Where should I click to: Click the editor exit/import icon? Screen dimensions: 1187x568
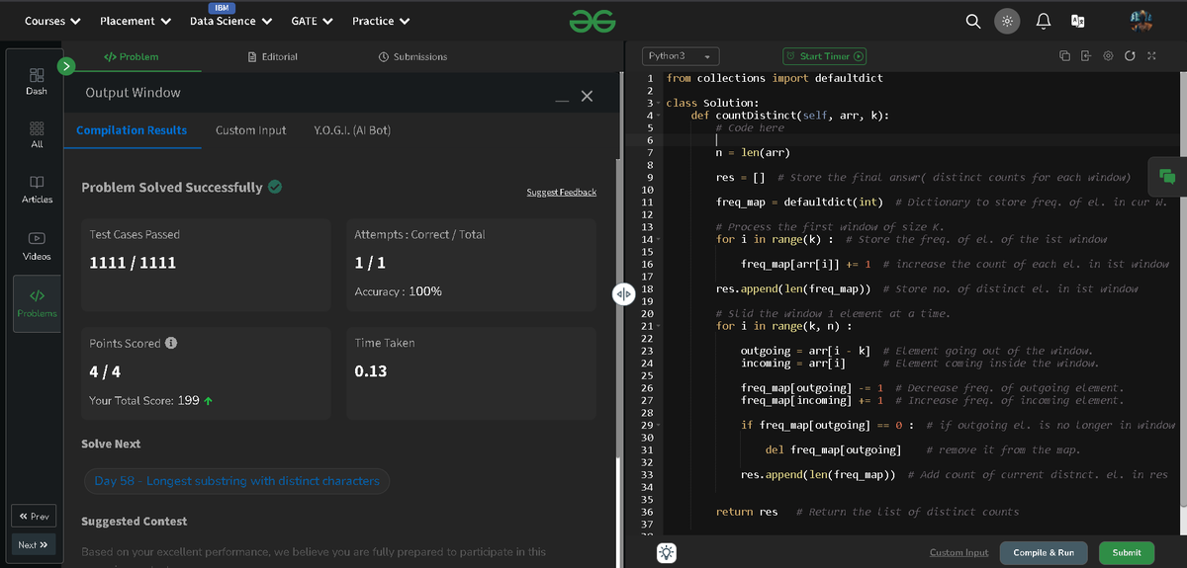click(x=1086, y=56)
